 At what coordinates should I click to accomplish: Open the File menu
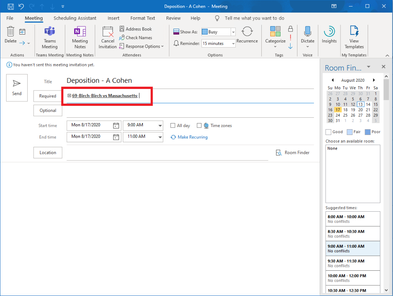pos(10,18)
